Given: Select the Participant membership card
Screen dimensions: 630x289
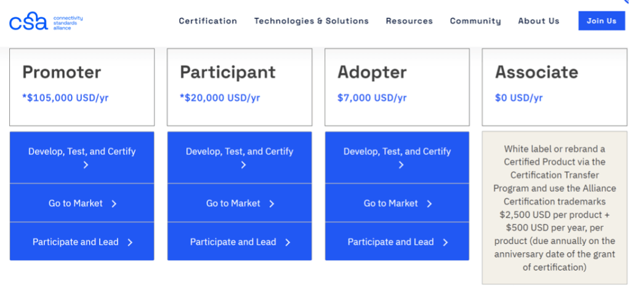Looking at the screenshot, I should pos(240,87).
